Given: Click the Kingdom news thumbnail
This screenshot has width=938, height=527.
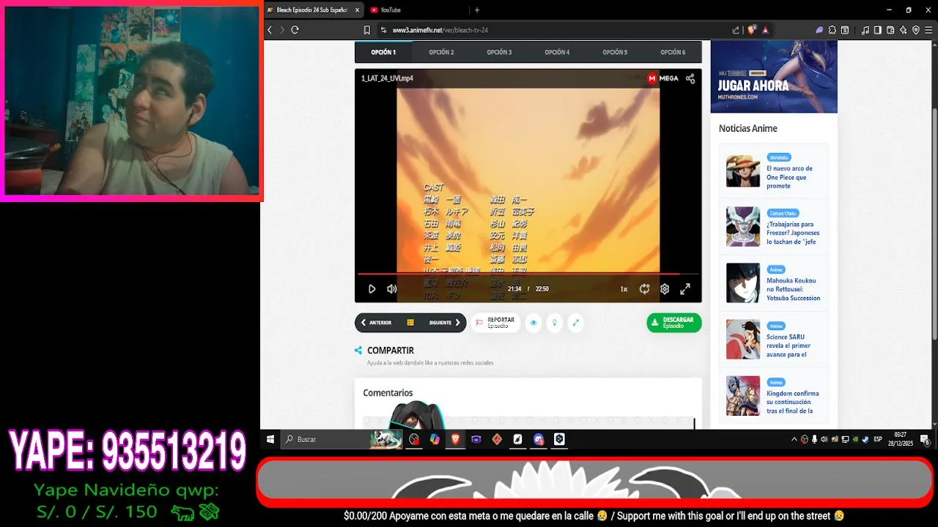Looking at the screenshot, I should tap(743, 396).
